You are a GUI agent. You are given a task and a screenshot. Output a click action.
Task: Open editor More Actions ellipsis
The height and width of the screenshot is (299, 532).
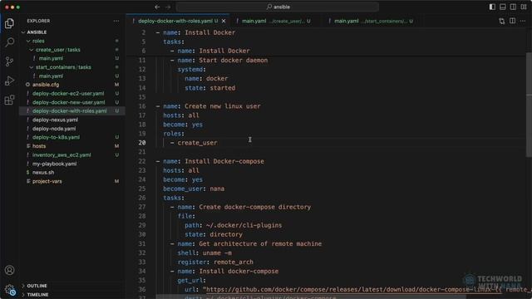coord(523,21)
